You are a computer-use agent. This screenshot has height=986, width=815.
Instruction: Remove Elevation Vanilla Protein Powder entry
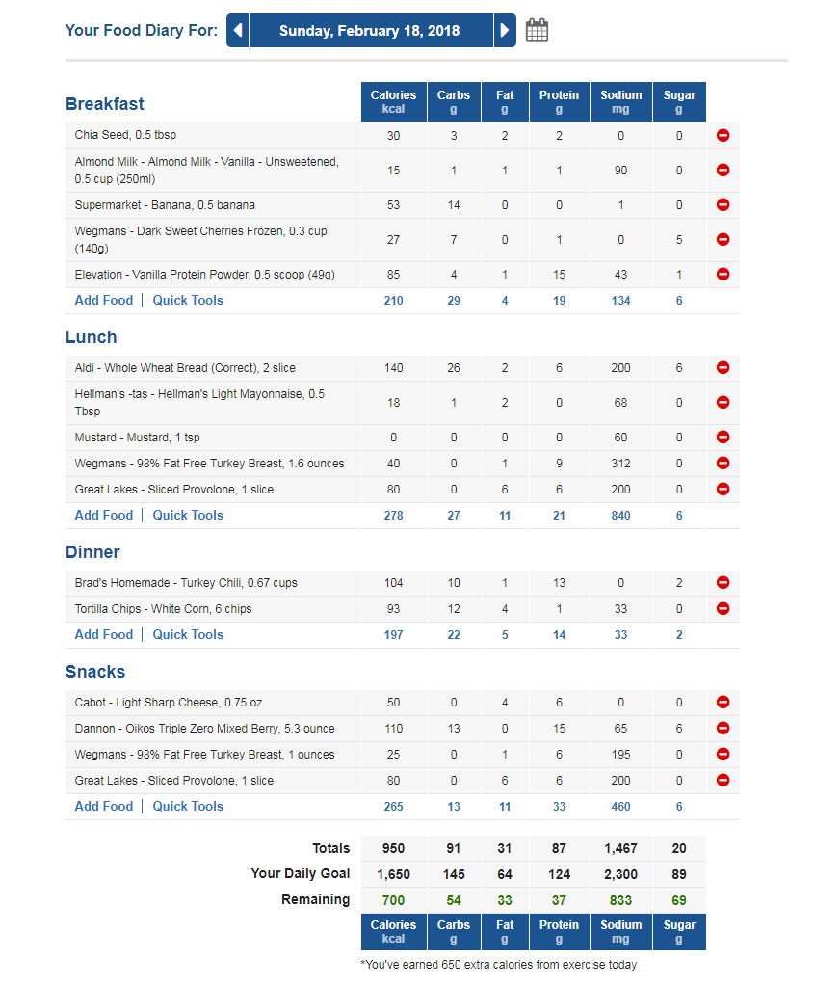coord(723,274)
